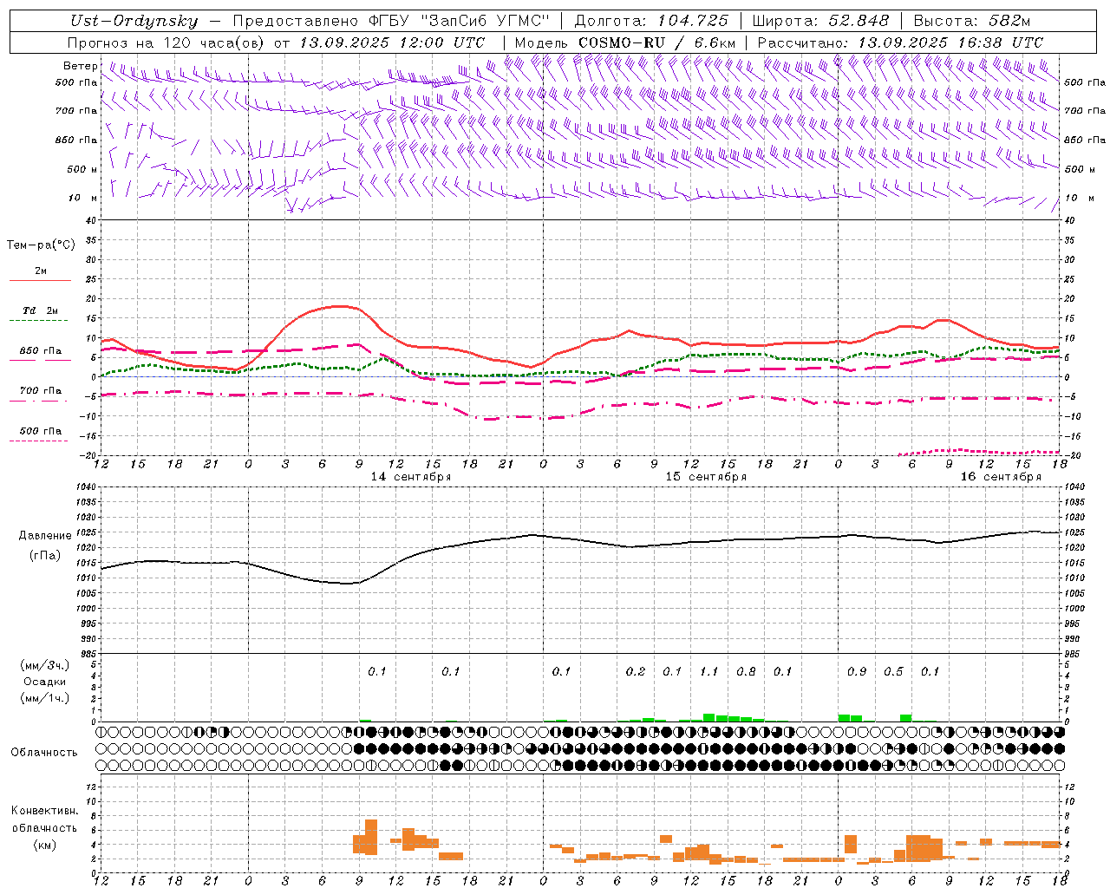Click the '850 гПа' temperature legend entry
Image resolution: width=1110 pixels, height=888 pixels.
[41, 351]
